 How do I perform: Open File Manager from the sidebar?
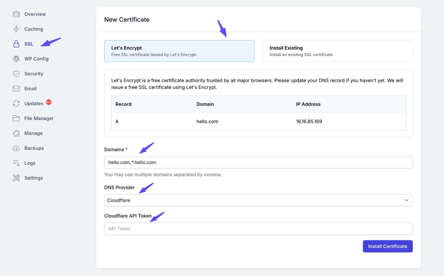39,118
